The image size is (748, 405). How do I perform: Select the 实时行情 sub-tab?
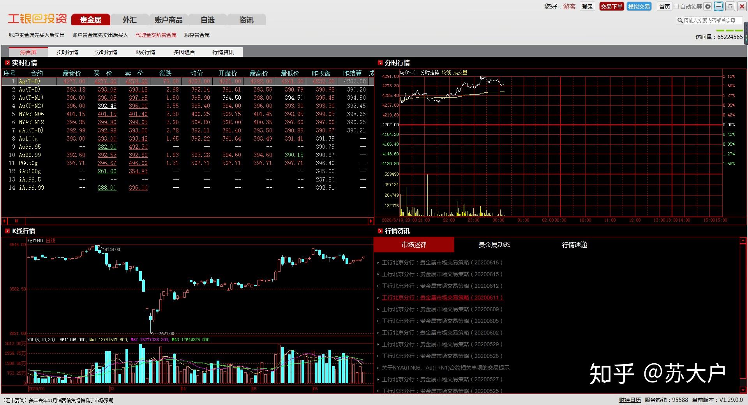[x=67, y=52]
